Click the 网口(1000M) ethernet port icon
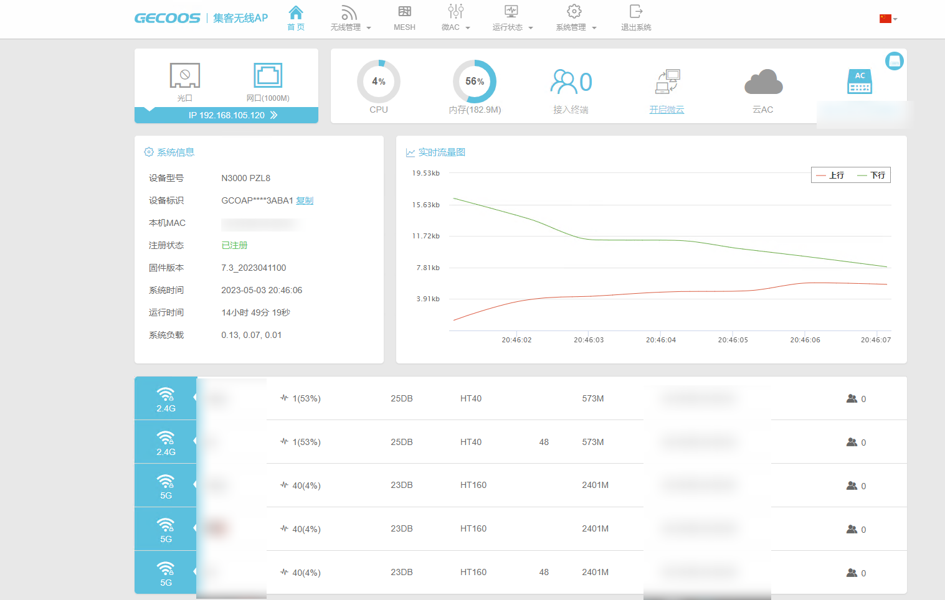Screen dimensions: 945x600 [x=268, y=76]
